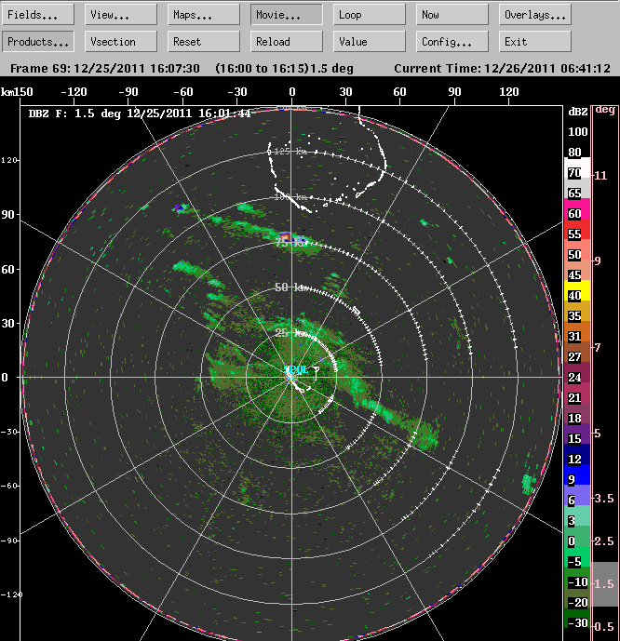
Task: Click the 125 km range ring label
Action: pos(290,152)
